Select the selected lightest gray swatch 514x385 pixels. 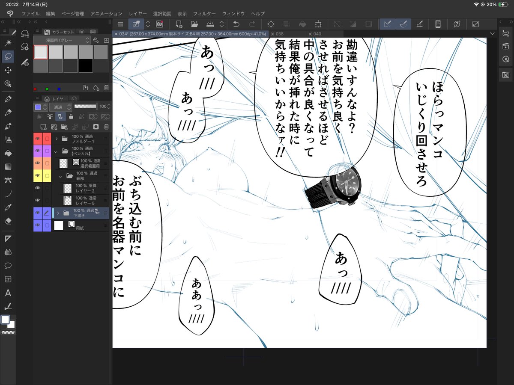pos(40,52)
